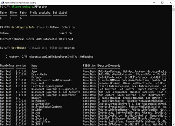
Task: Click exported commands starting with Resolve-DnsName
Action: pyautogui.click(x=134, y=83)
